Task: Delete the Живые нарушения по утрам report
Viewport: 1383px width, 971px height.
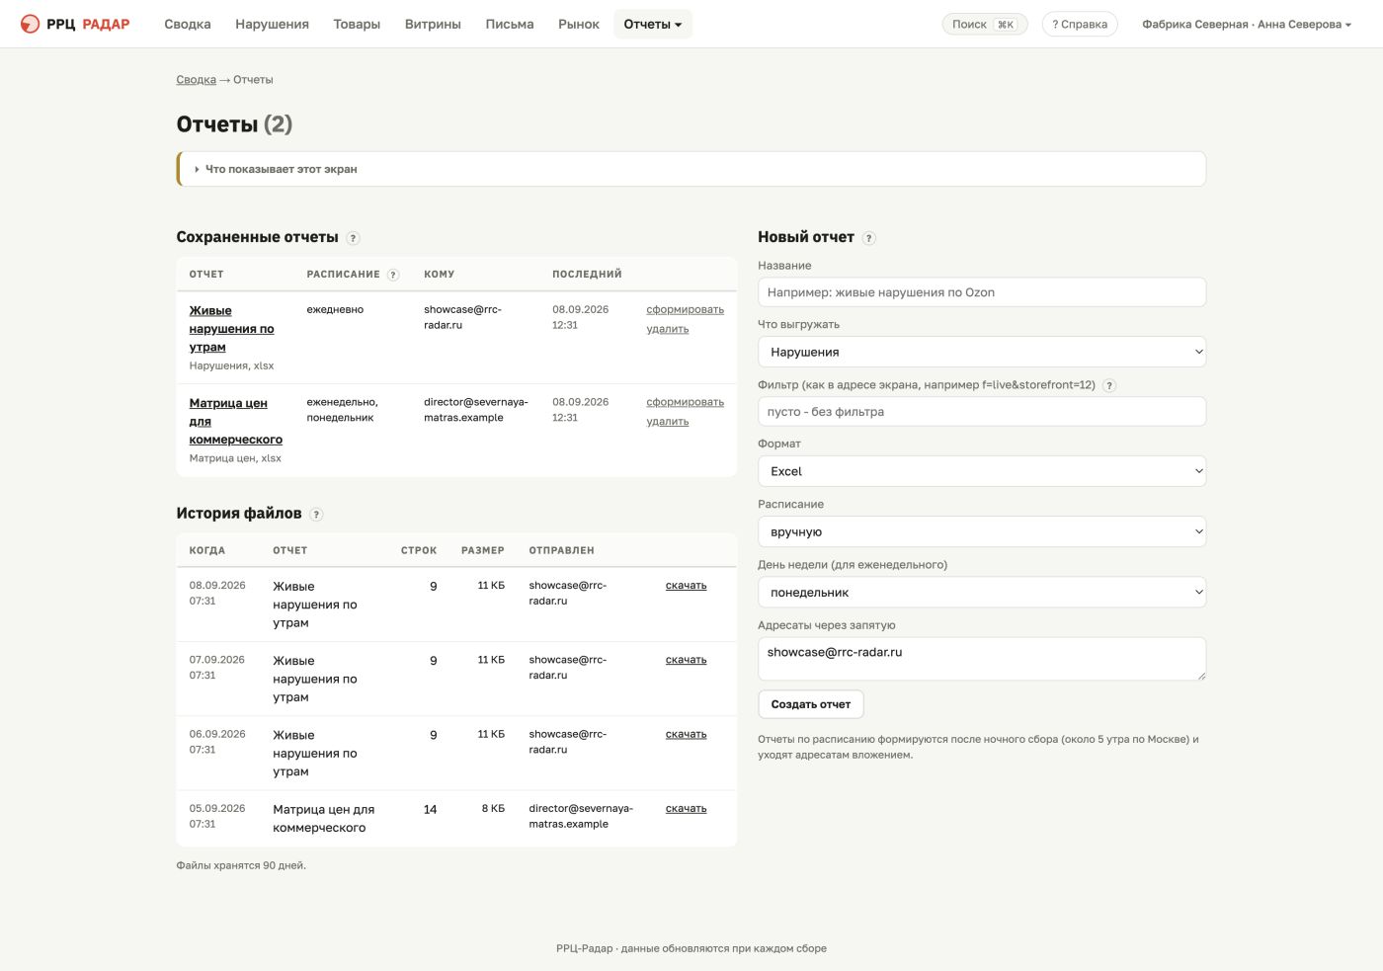Action: (x=668, y=329)
